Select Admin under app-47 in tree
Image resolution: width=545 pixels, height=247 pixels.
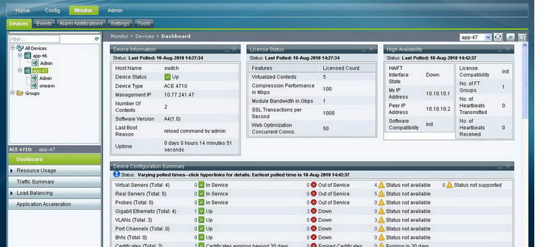pyautogui.click(x=46, y=78)
